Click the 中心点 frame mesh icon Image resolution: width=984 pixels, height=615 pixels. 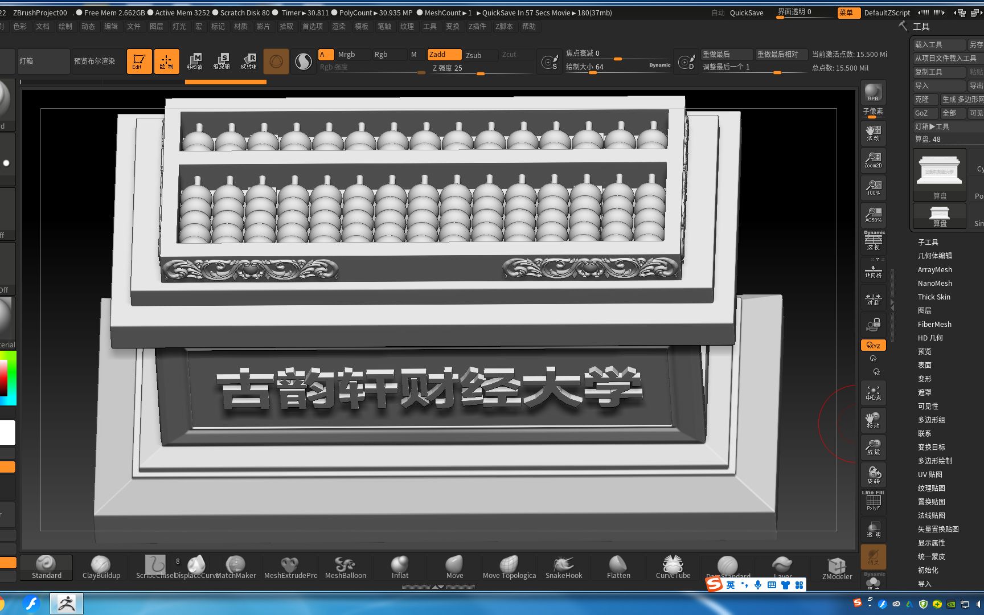873,392
